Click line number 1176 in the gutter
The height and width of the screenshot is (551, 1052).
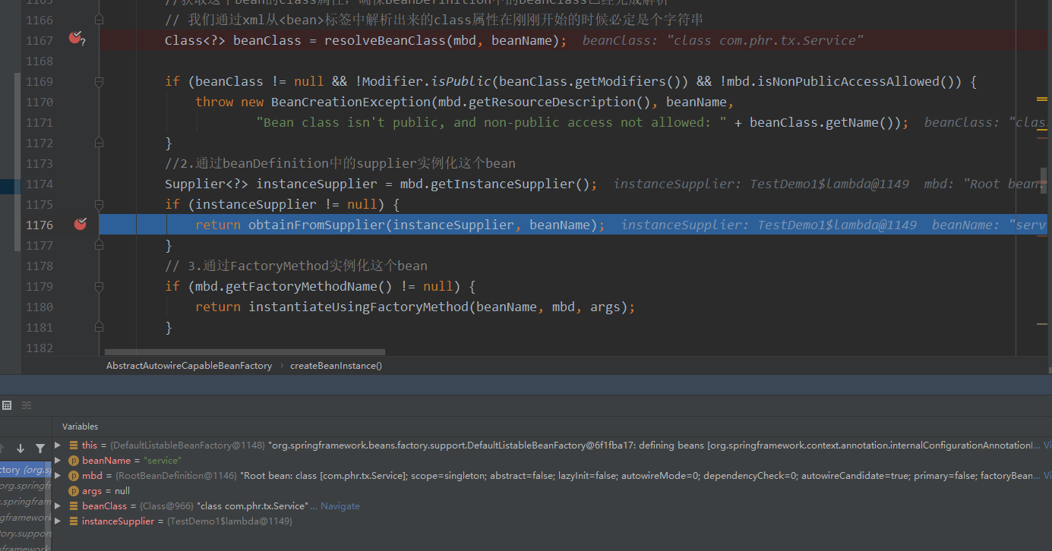point(39,225)
